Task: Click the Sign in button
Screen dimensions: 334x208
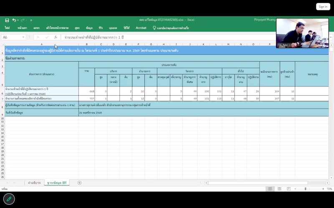Action: click(x=323, y=6)
